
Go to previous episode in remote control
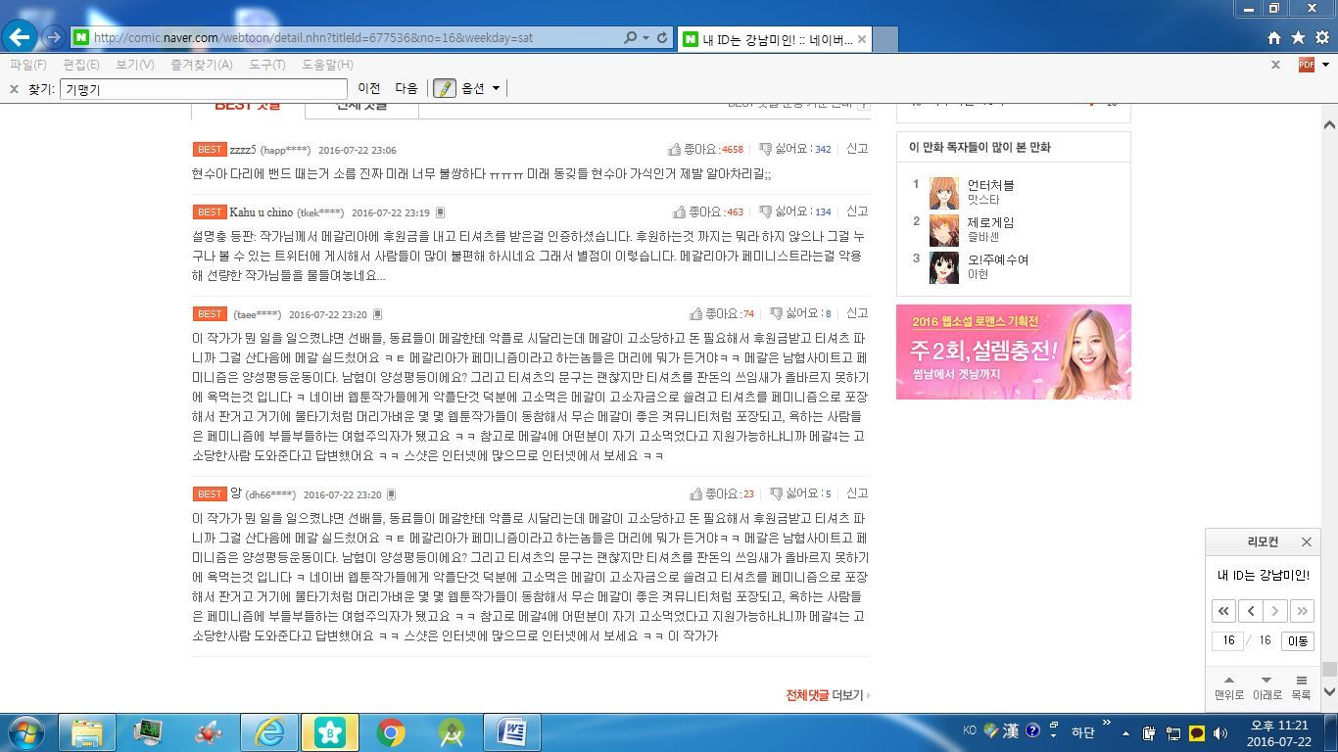[1250, 611]
